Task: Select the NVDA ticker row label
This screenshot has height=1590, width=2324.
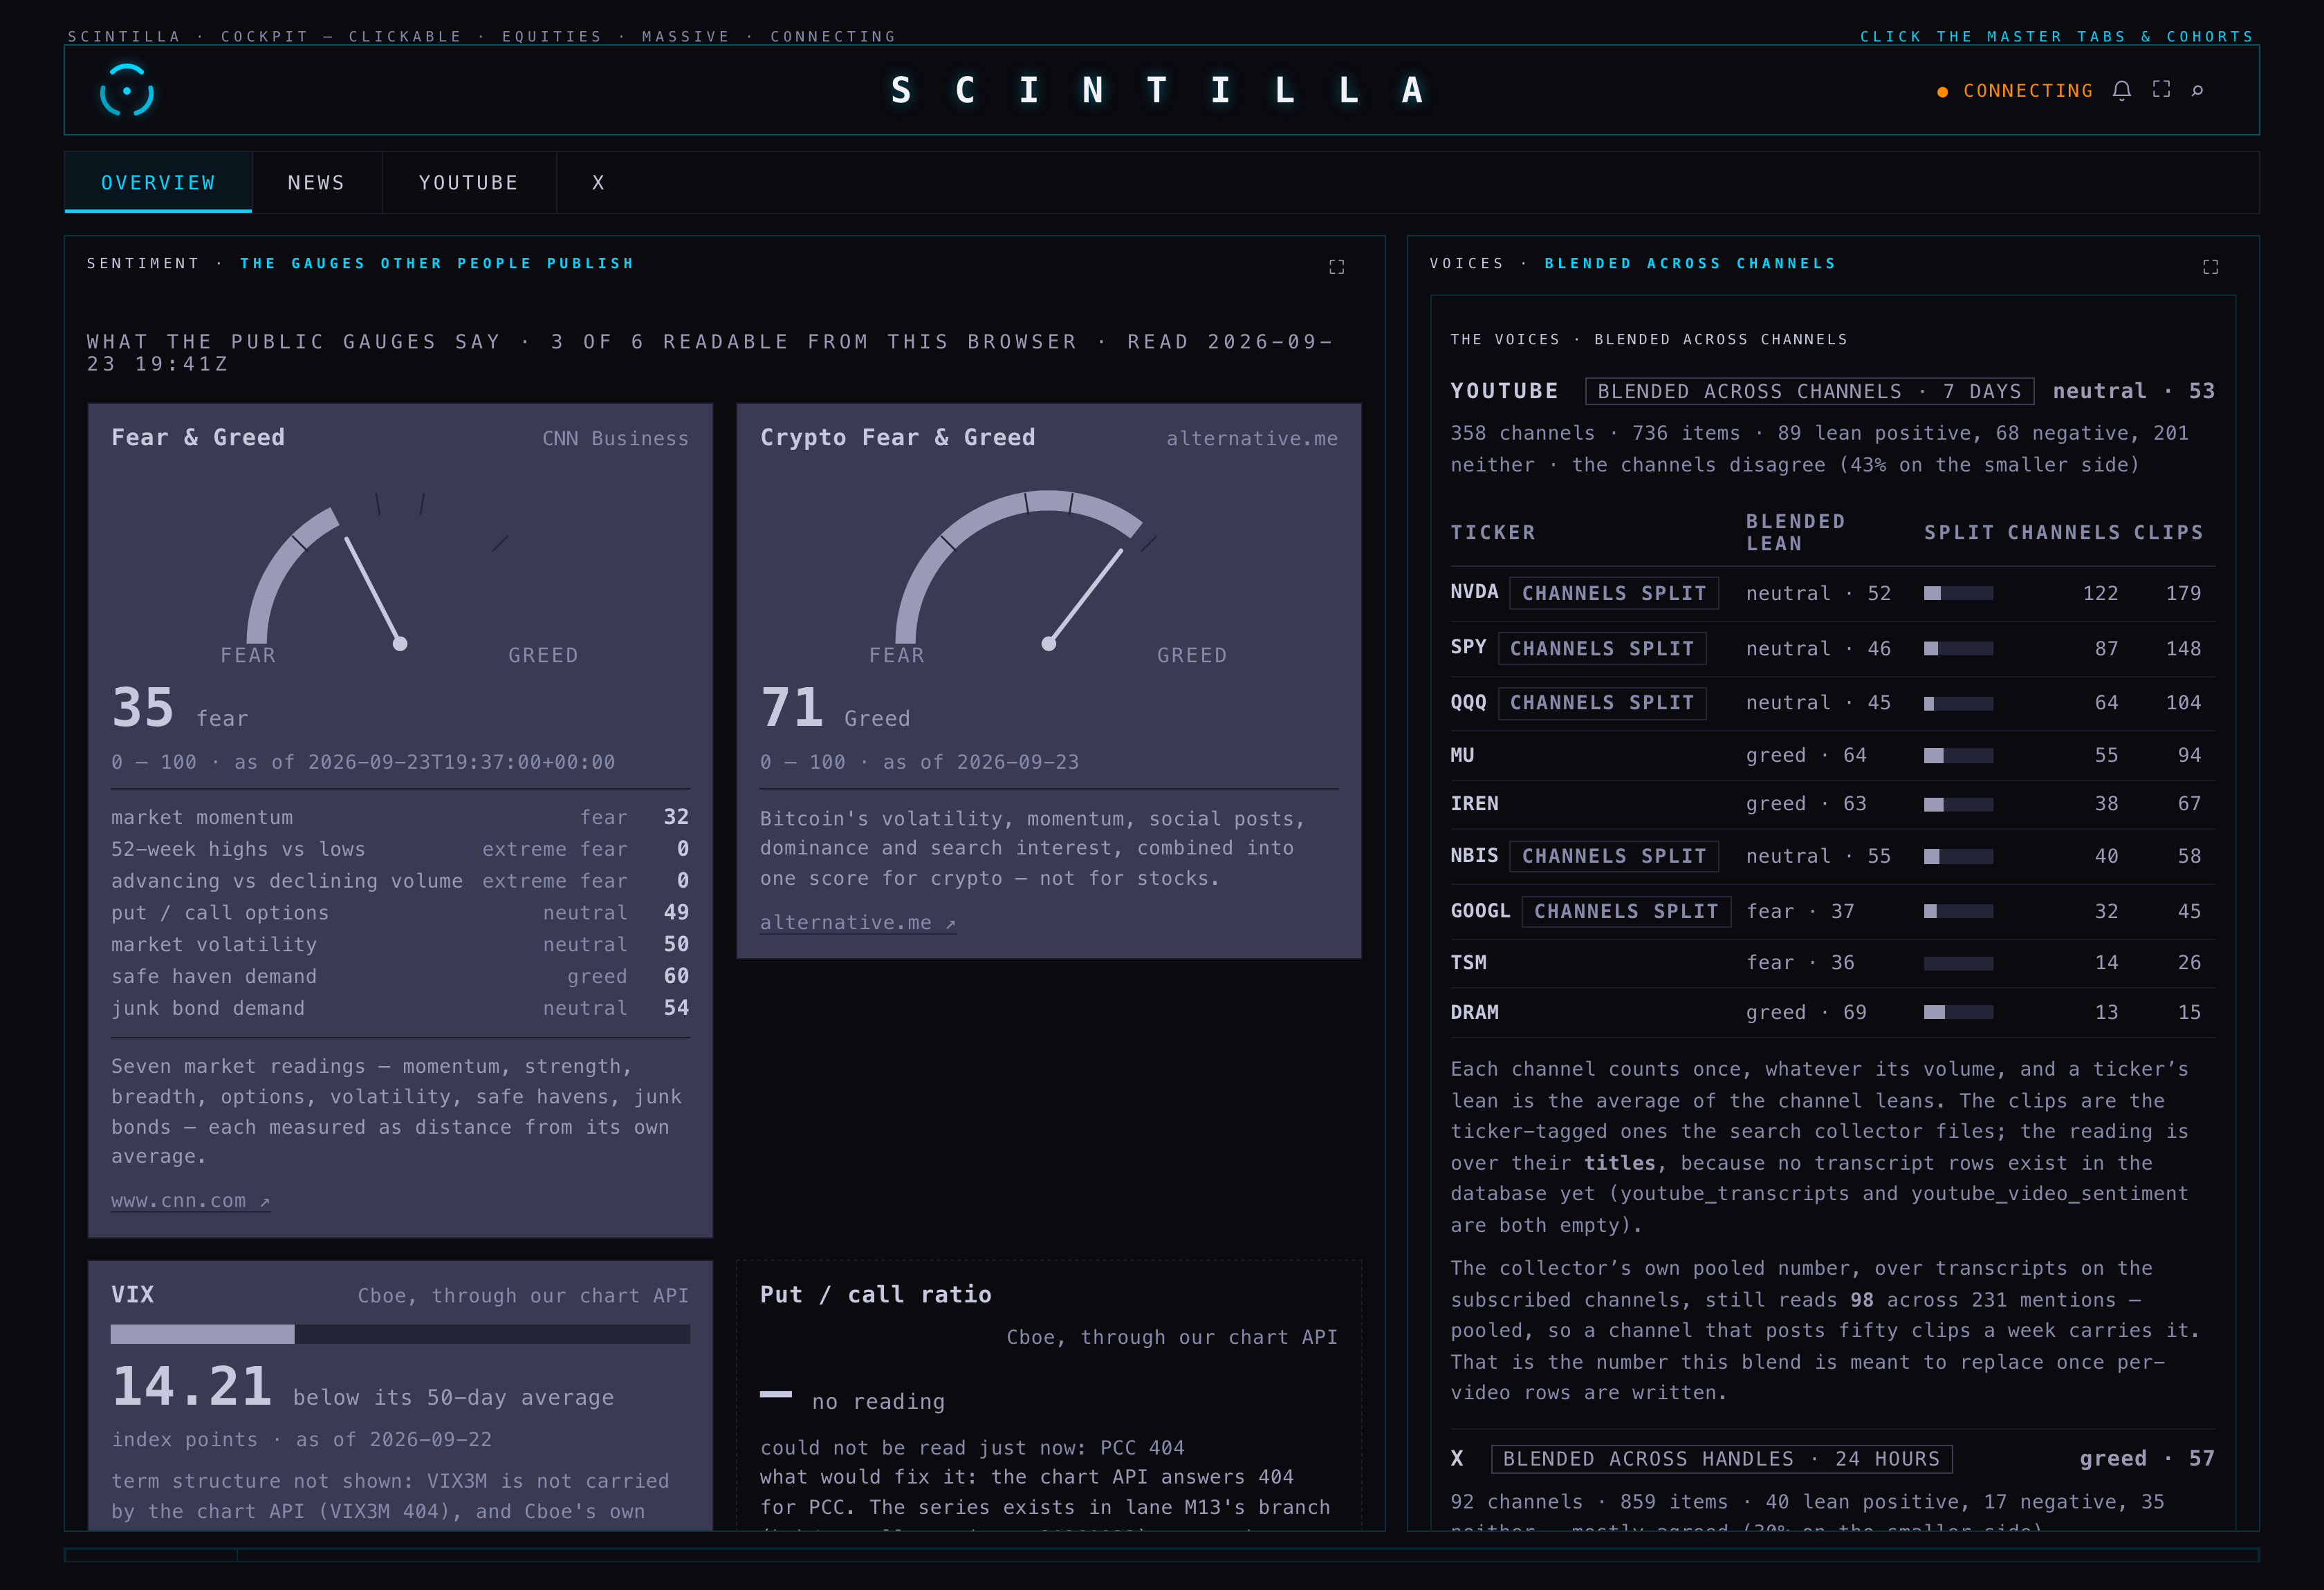Action: coord(1474,592)
